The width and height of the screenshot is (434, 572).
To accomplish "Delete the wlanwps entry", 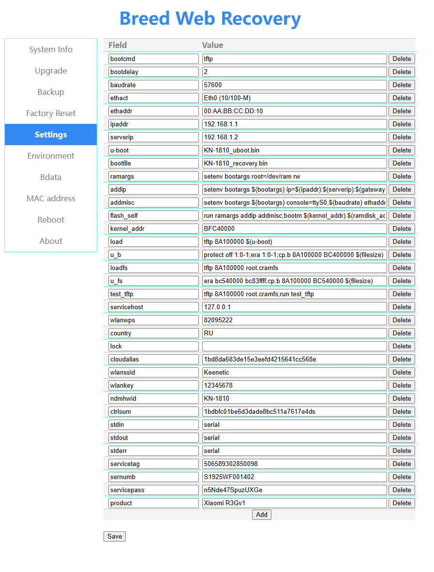I will click(x=402, y=320).
